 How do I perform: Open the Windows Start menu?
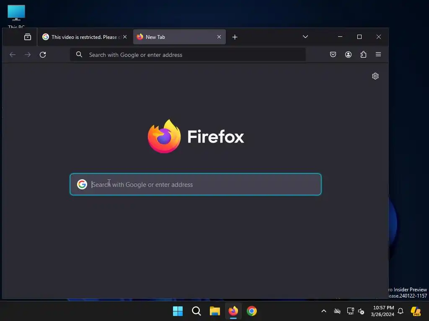178,311
